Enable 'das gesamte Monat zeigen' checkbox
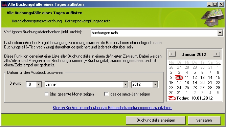 coord(47,94)
